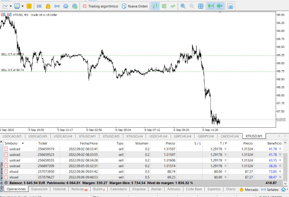Zoom out the chart
The width and height of the screenshot is (289, 197).
pos(192,6)
